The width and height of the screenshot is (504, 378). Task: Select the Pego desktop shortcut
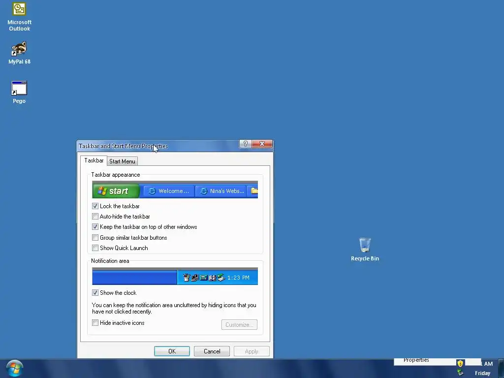[x=19, y=92]
